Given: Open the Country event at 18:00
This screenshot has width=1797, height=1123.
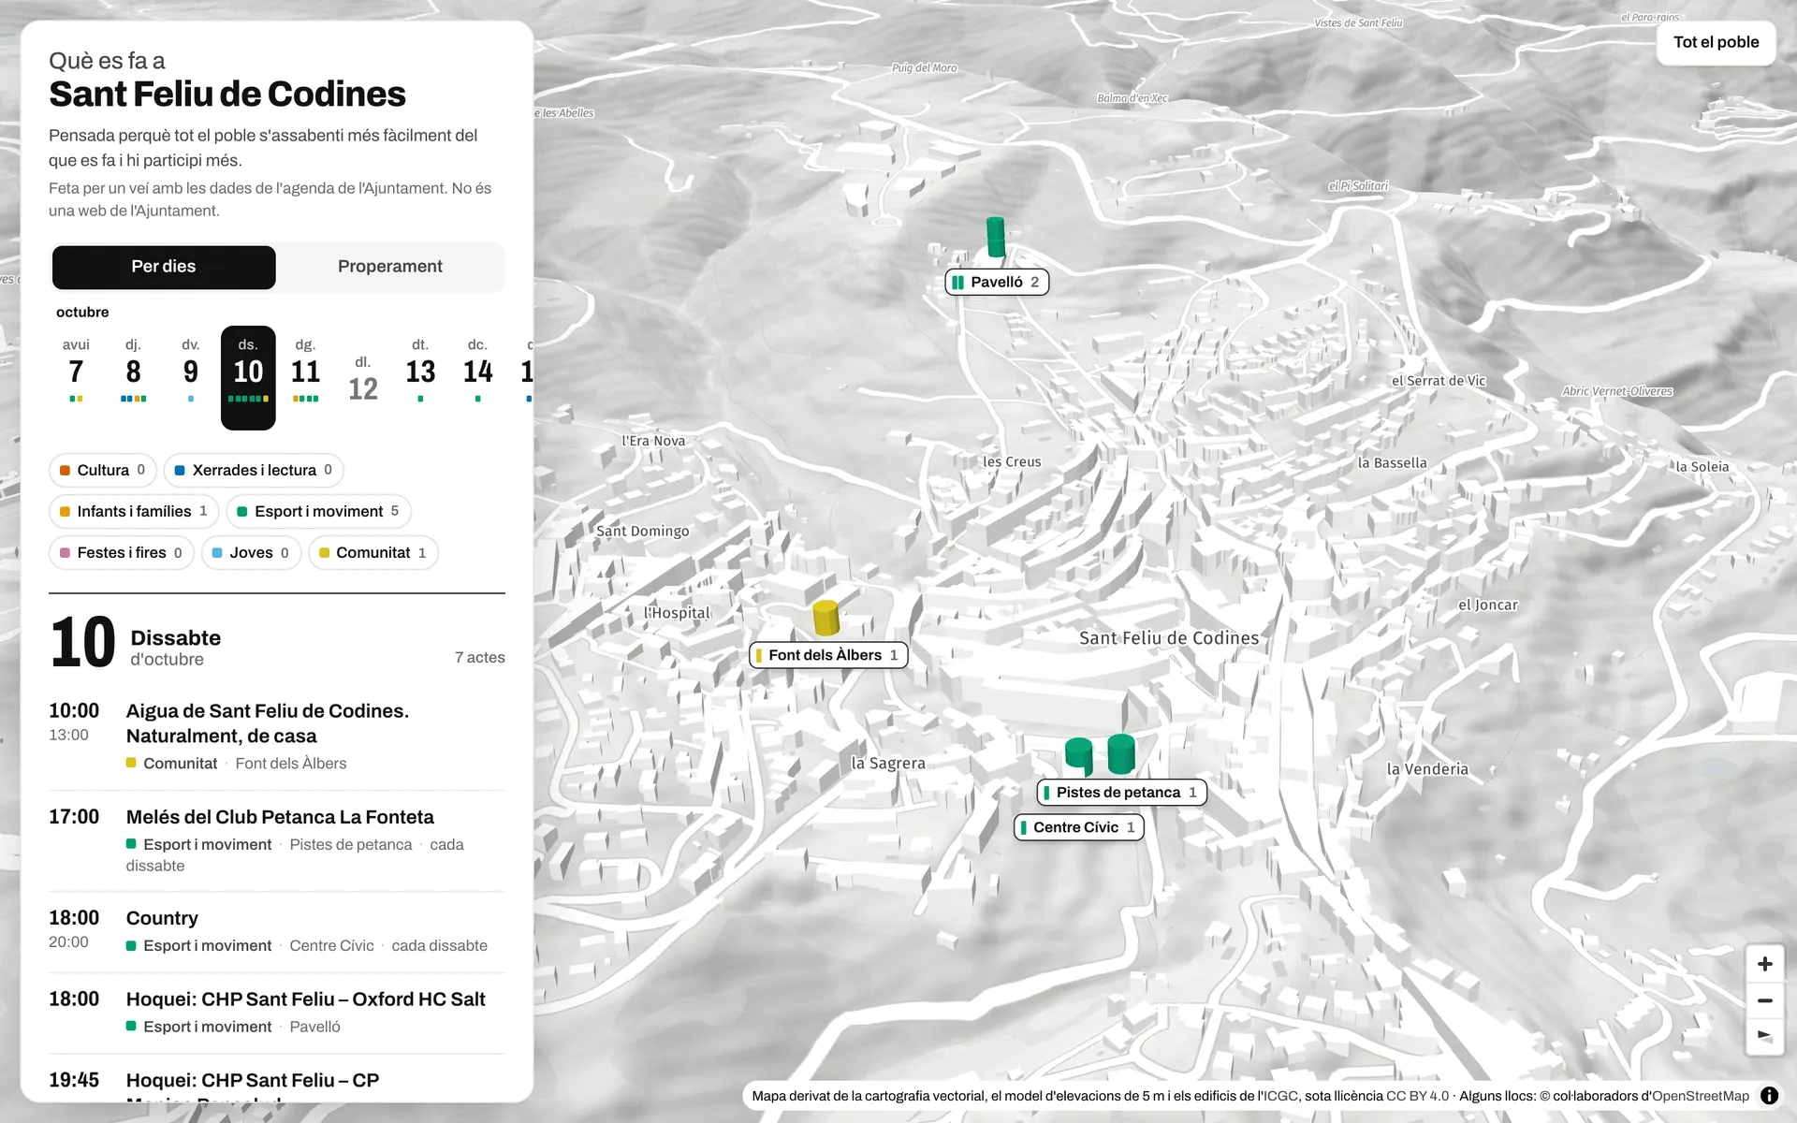Looking at the screenshot, I should coord(277,931).
